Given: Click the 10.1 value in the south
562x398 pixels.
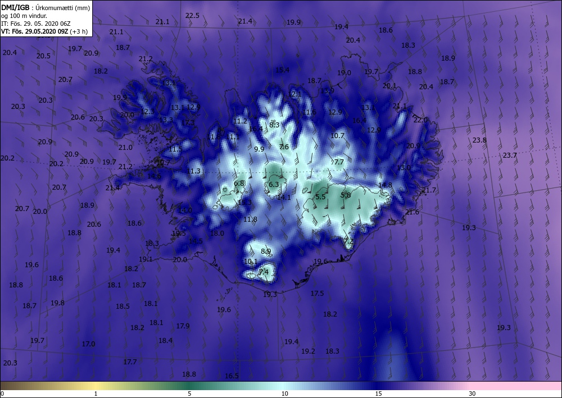Looking at the screenshot, I should (251, 261).
